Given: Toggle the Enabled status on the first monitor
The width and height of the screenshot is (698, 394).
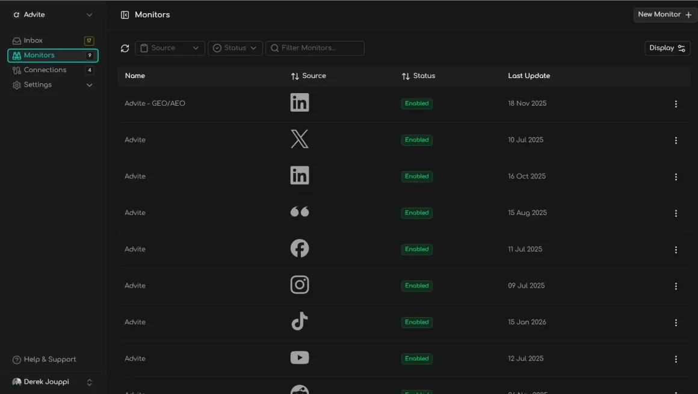Looking at the screenshot, I should click(x=416, y=103).
